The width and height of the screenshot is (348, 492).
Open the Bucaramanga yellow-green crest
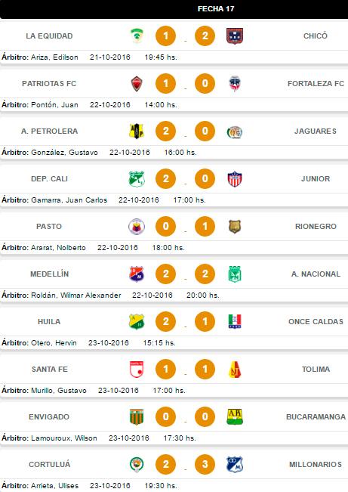(x=235, y=416)
